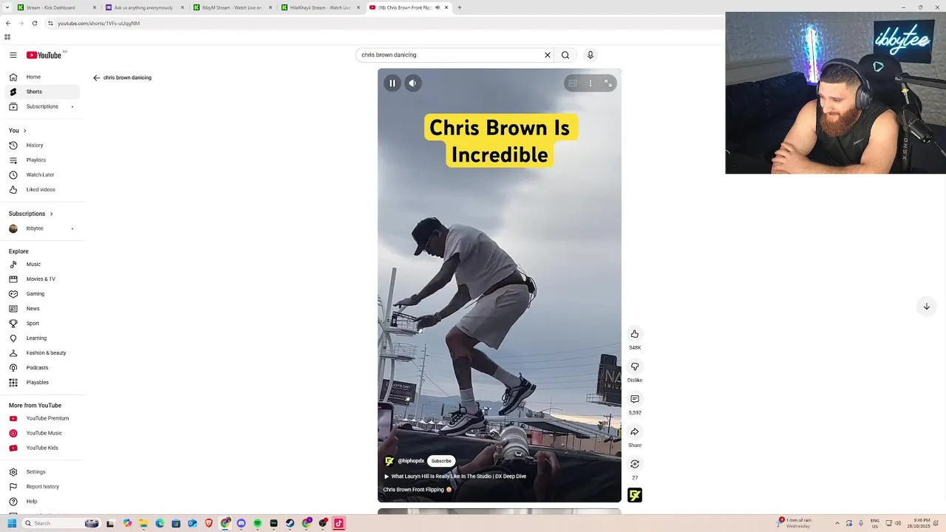Mute the Short's volume
Screen dimensions: 946x532
[413, 83]
